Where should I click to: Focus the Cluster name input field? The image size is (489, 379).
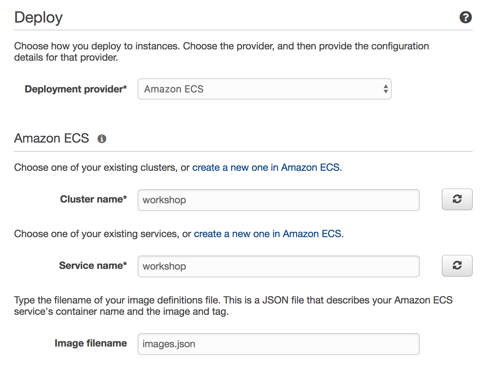[278, 200]
